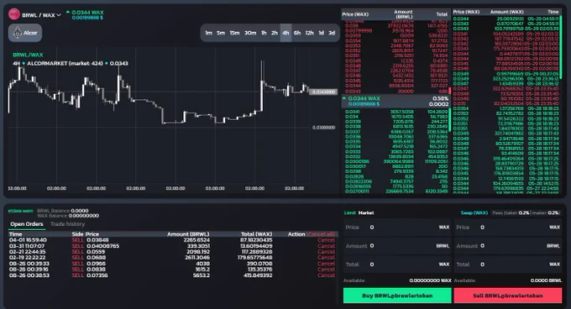
Task: Select the 1h chart interval
Action: point(264,33)
